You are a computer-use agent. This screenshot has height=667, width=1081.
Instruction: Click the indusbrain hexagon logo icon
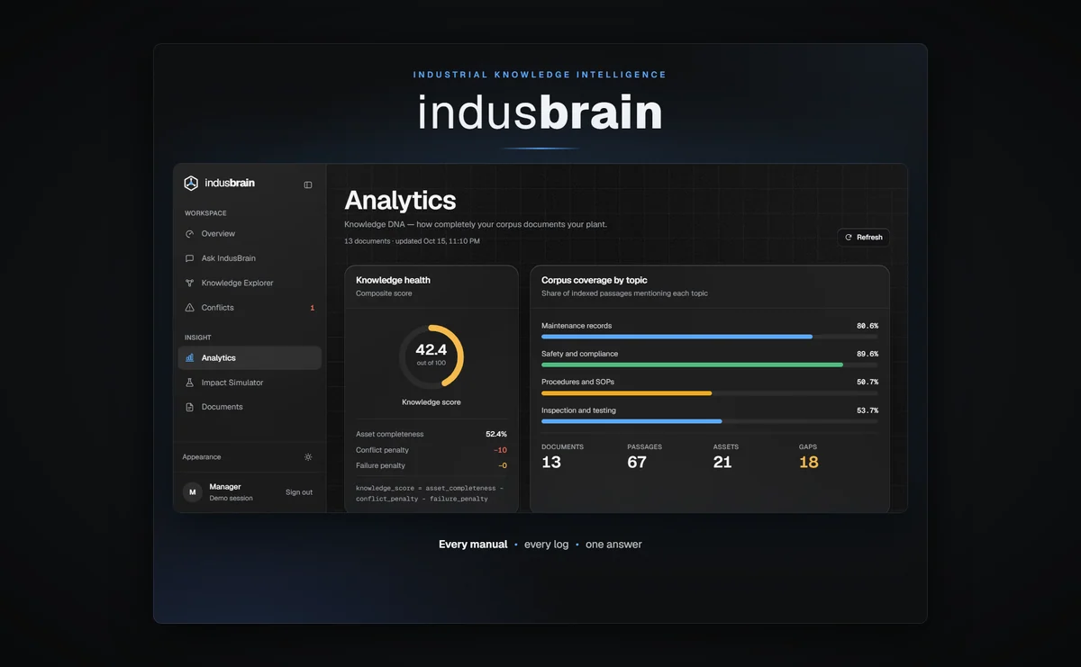(191, 183)
